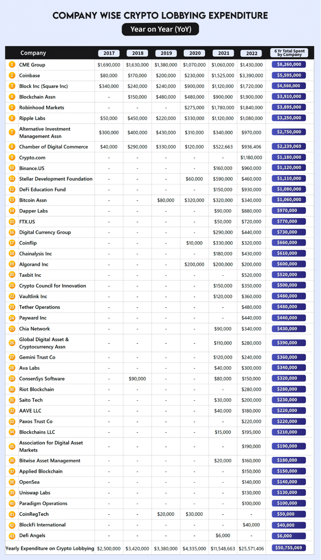Expand the 2020 year header

point(194,53)
